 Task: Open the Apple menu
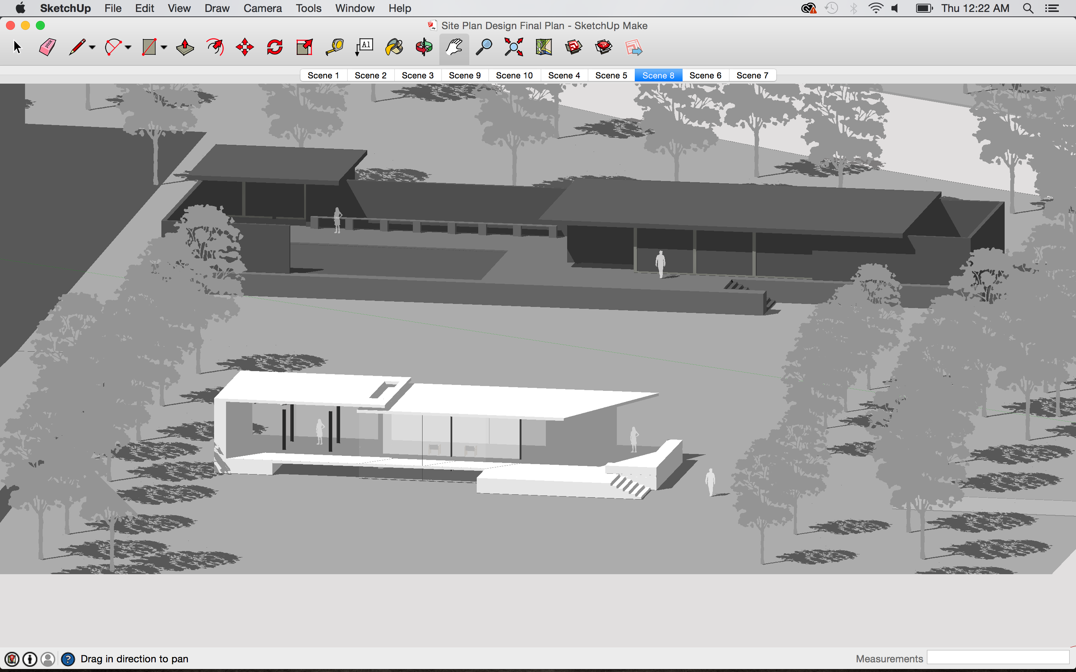click(20, 8)
